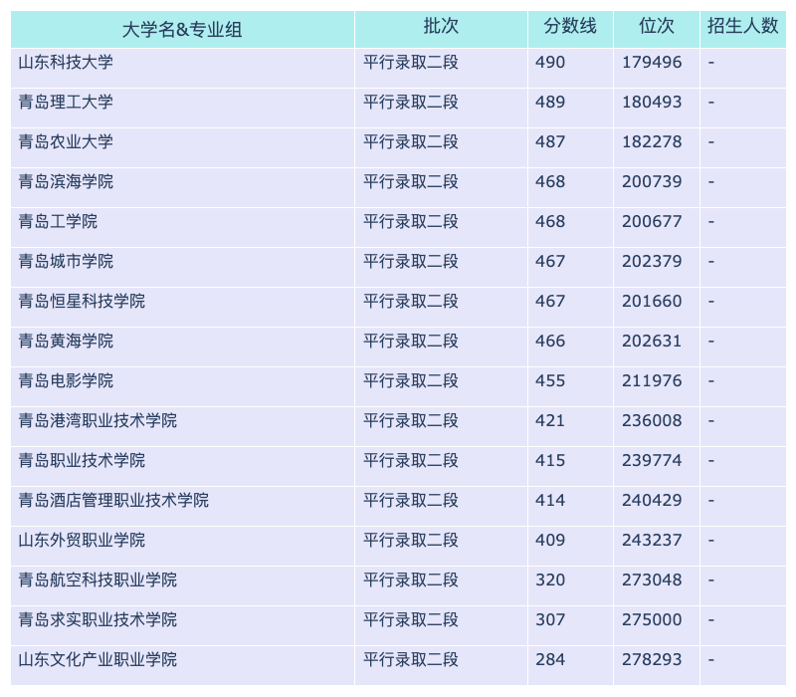796x697 pixels.
Task: Click rank value 179496
Action: coord(652,62)
